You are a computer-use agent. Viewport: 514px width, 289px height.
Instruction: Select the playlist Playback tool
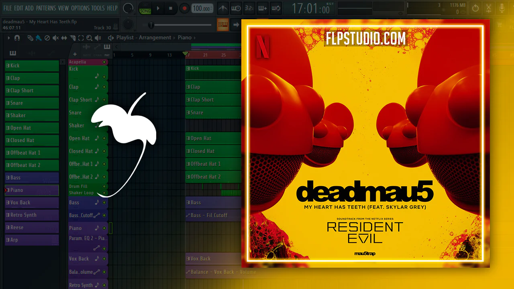(x=98, y=38)
